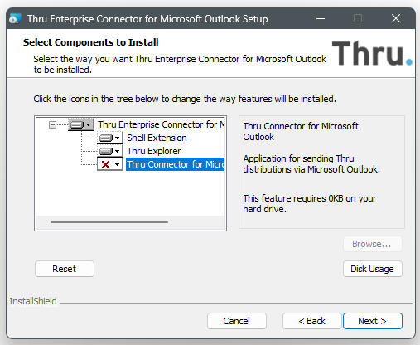The image size is (420, 345).
Task: Select the Thru Enterprise Connector root row text
Action: point(162,124)
